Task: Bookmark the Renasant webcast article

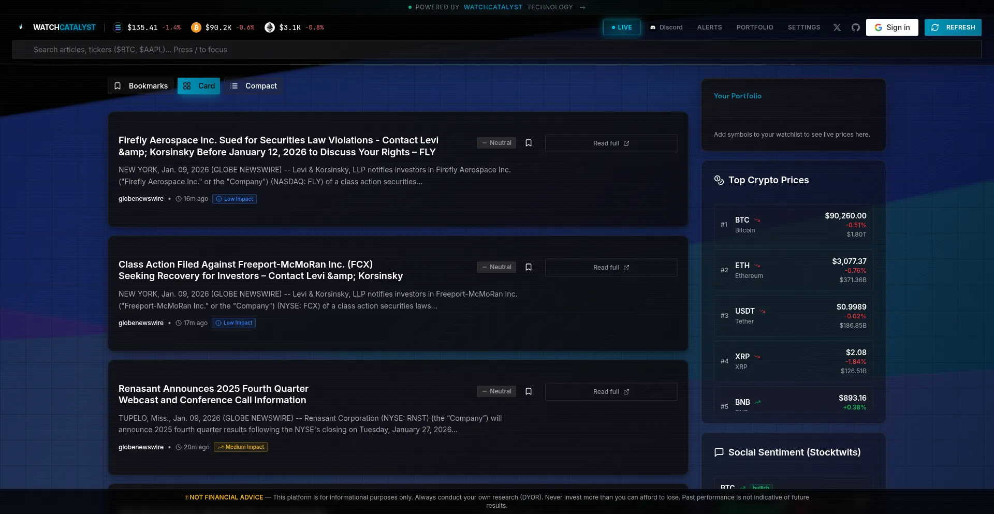Action: coord(528,391)
